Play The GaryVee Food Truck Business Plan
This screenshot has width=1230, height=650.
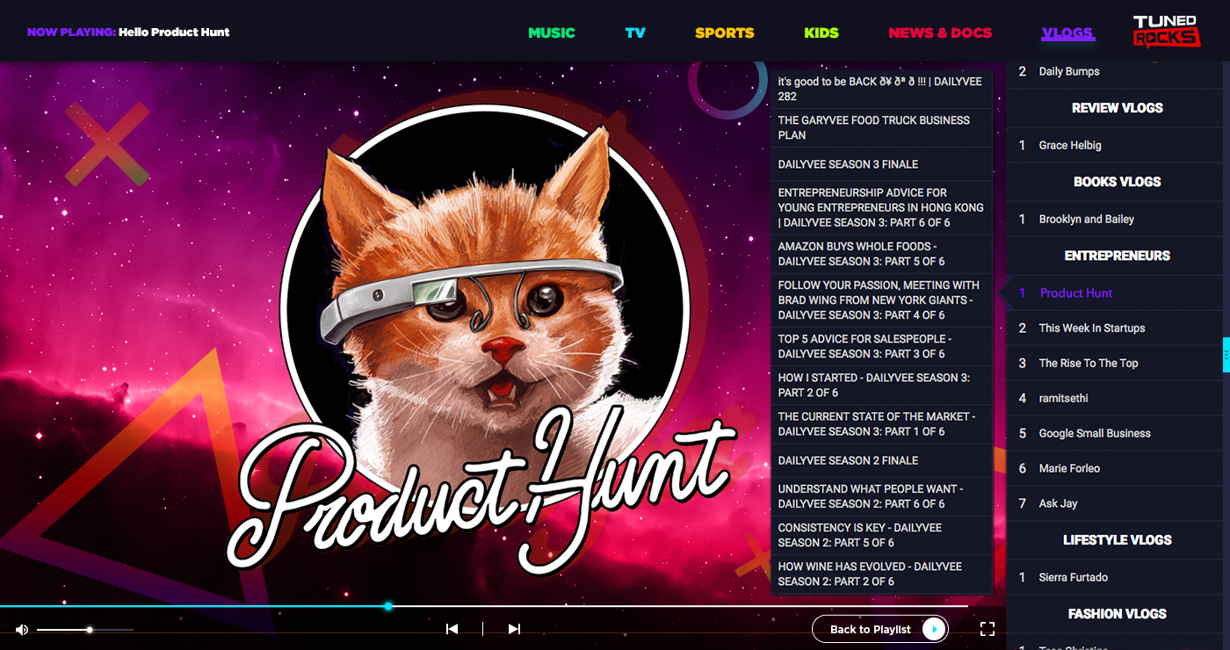point(881,127)
